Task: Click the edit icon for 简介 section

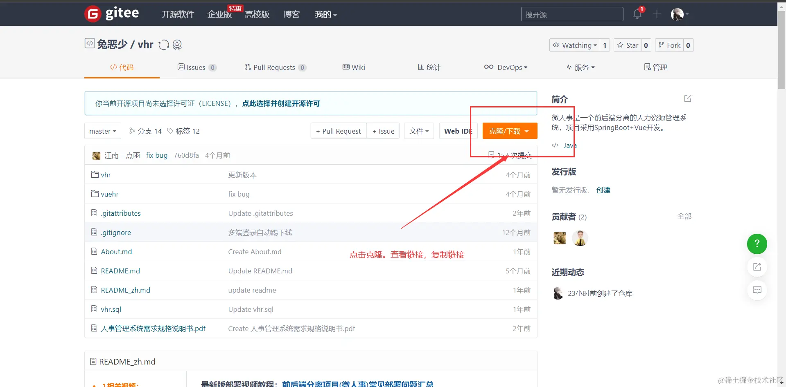Action: coord(688,98)
